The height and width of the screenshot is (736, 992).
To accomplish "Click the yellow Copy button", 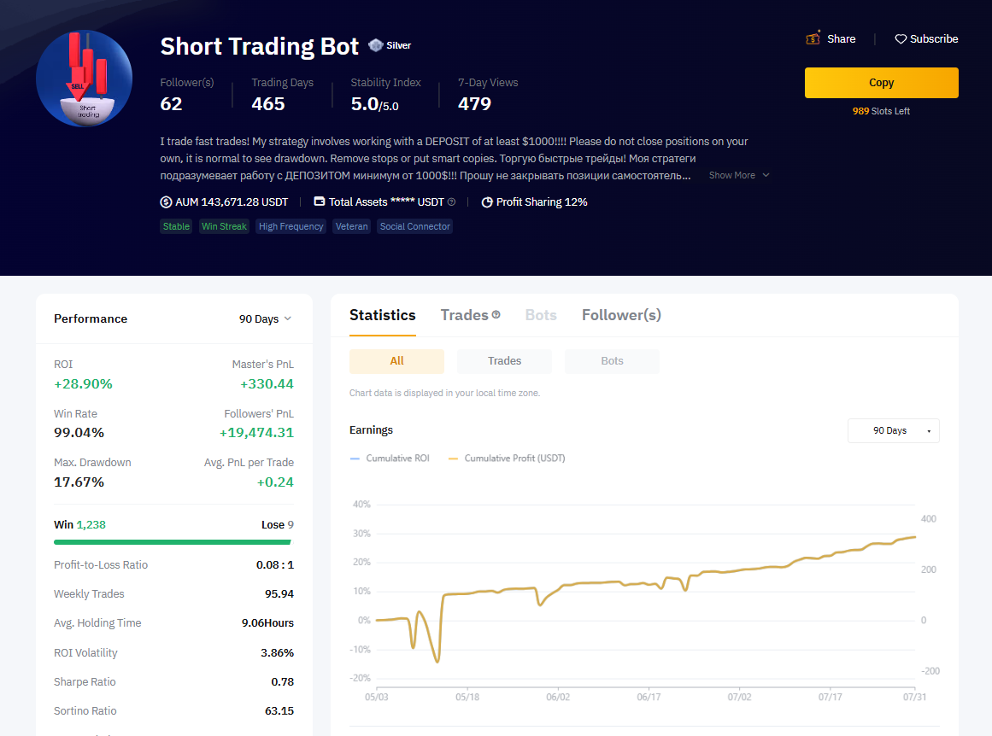I will [x=881, y=83].
